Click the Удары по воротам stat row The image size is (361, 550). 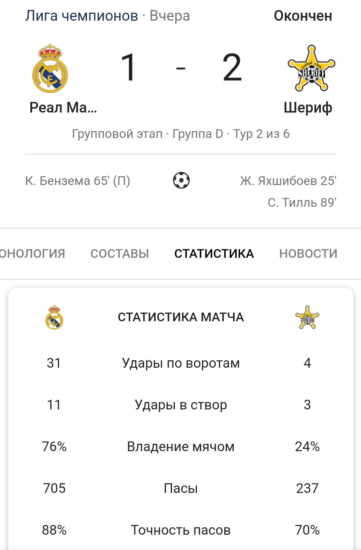pos(180,363)
